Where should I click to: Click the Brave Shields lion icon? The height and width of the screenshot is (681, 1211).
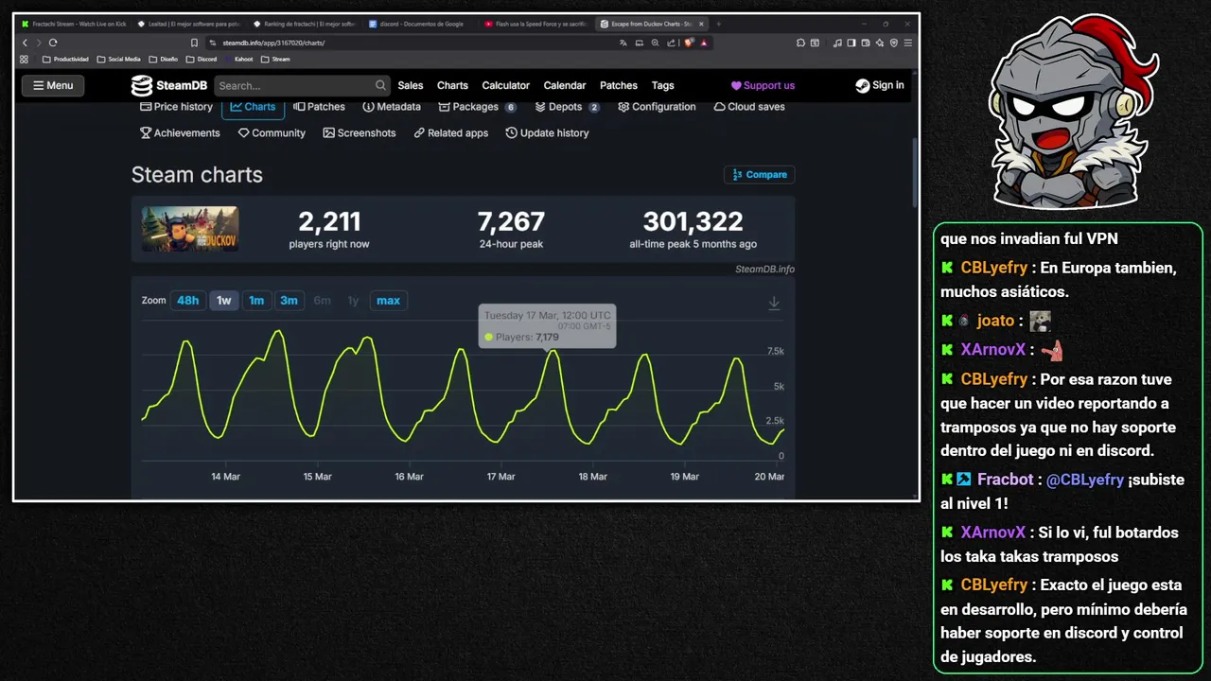(x=689, y=43)
